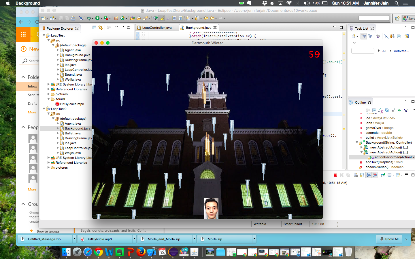The width and height of the screenshot is (415, 259).
Task: Terminate the running program with red stop icon
Action: (x=335, y=175)
